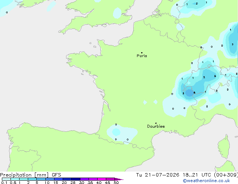Click the '10' legend scale label
Image resolution: width=238 pixels, height=184 pixels.
pyautogui.click(x=47, y=182)
